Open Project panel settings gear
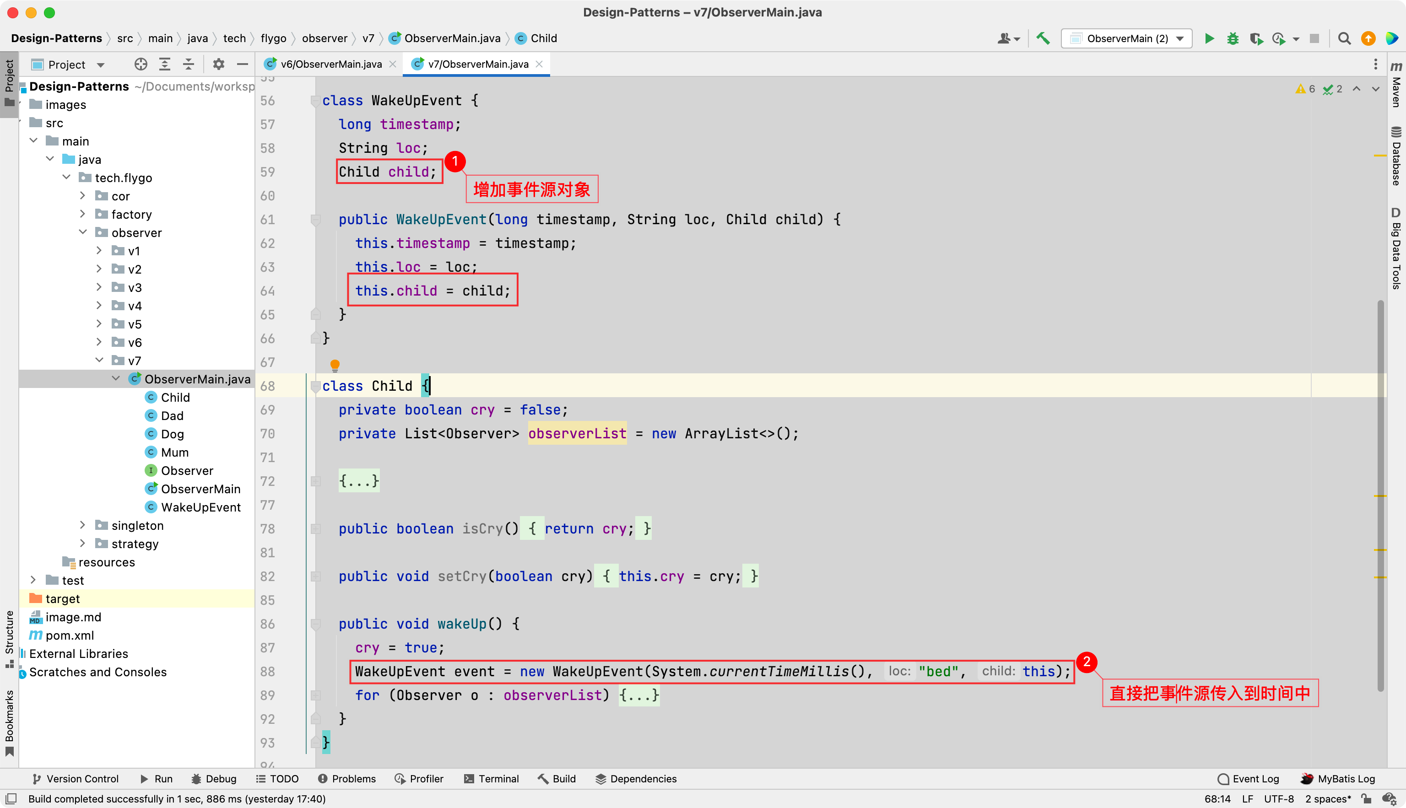The height and width of the screenshot is (808, 1406). (x=219, y=65)
